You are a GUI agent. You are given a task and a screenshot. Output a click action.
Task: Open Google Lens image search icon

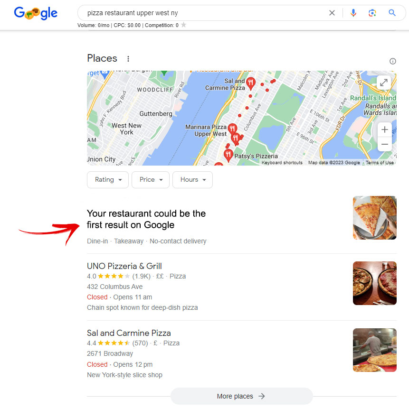[372, 13]
